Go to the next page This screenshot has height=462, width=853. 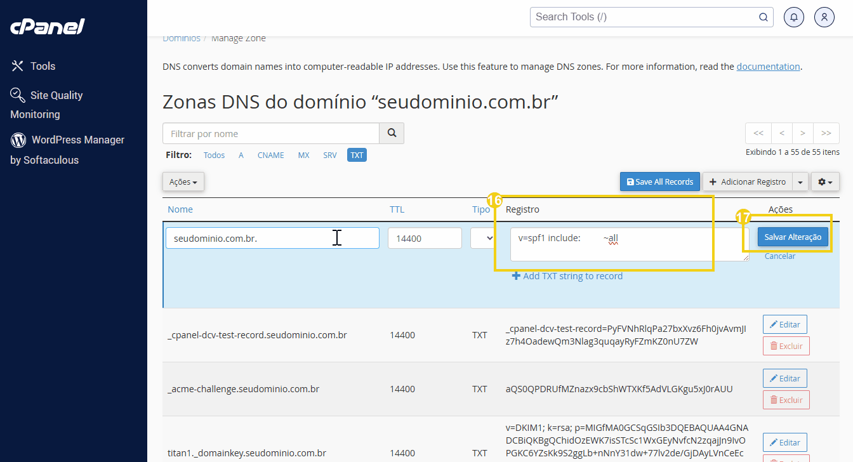(803, 133)
